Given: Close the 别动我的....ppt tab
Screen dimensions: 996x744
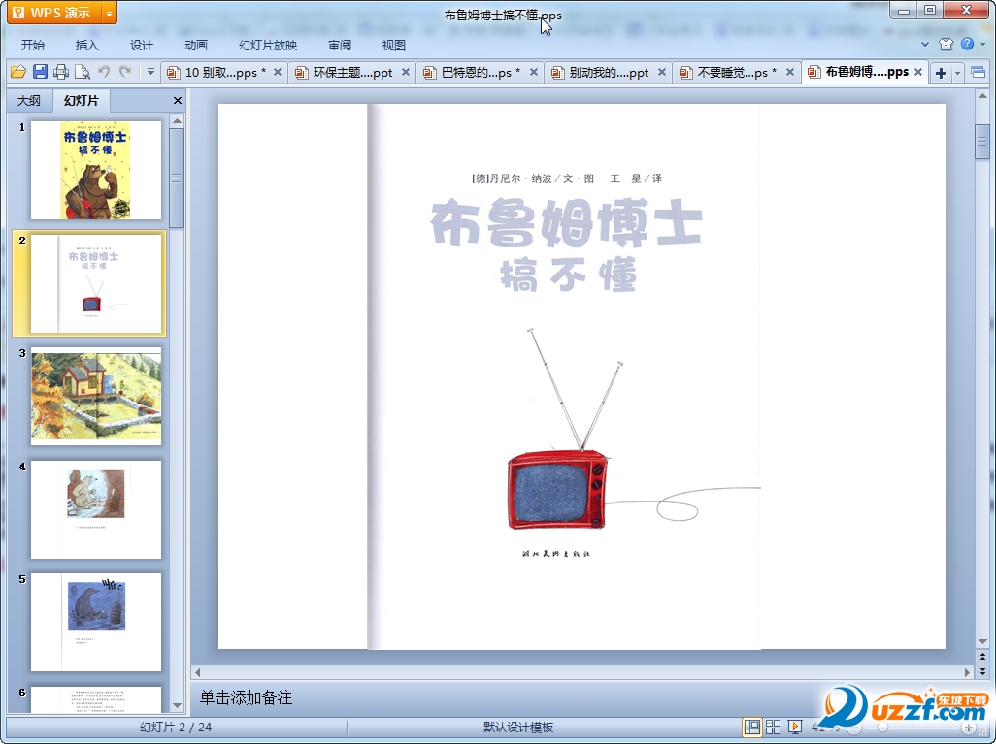Looking at the screenshot, I should pos(662,73).
